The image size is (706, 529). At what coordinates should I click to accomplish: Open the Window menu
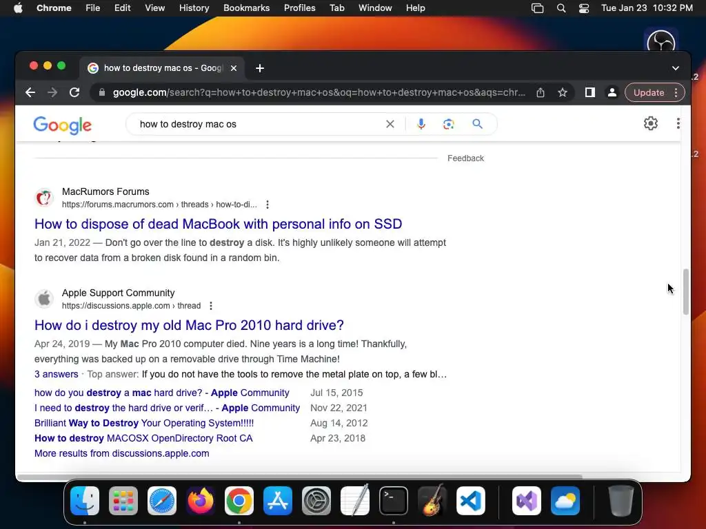click(375, 8)
